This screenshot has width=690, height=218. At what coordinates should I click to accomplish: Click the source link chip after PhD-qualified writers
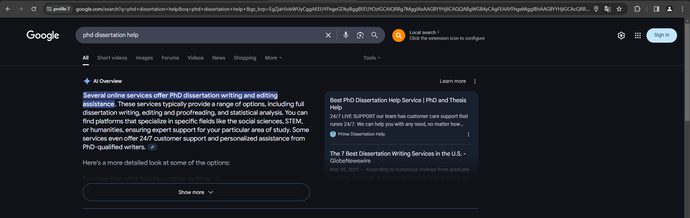pos(152,147)
